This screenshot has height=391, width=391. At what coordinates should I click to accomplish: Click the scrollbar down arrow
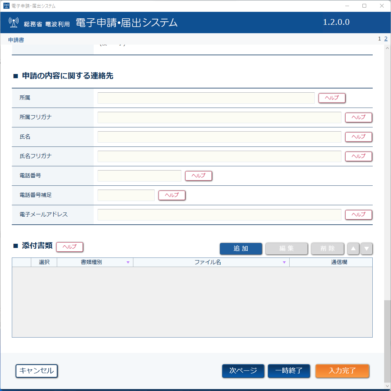tap(387, 386)
